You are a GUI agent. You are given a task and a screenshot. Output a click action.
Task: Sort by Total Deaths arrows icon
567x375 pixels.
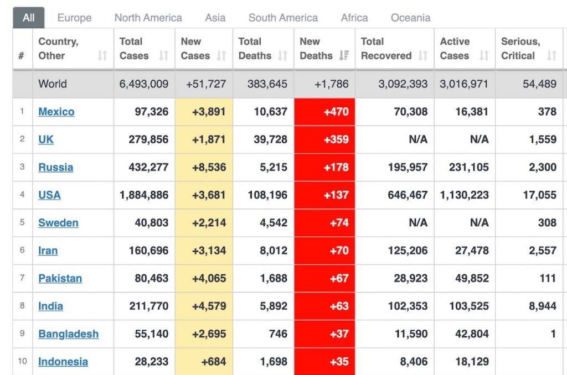(282, 56)
